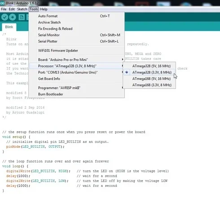The width and height of the screenshot is (220, 198).
Task: Click the 'void setup()' line
Action: click(x=16, y=137)
